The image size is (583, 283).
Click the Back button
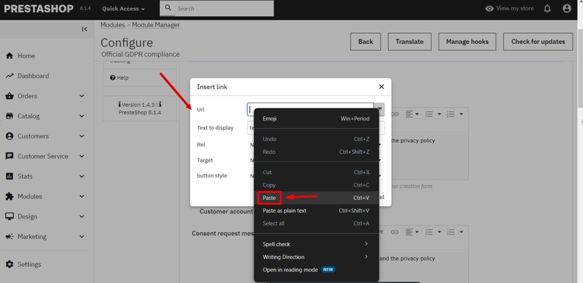[x=366, y=41]
